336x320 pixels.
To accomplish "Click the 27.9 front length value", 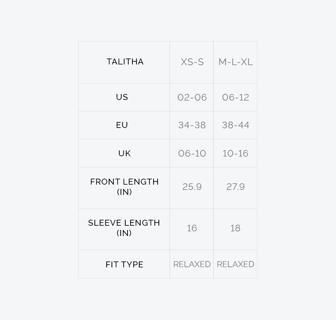I will [x=235, y=187].
